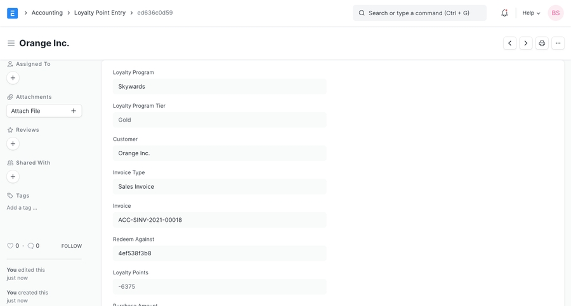
Task: Open the BS user avatar menu
Action: (x=555, y=13)
